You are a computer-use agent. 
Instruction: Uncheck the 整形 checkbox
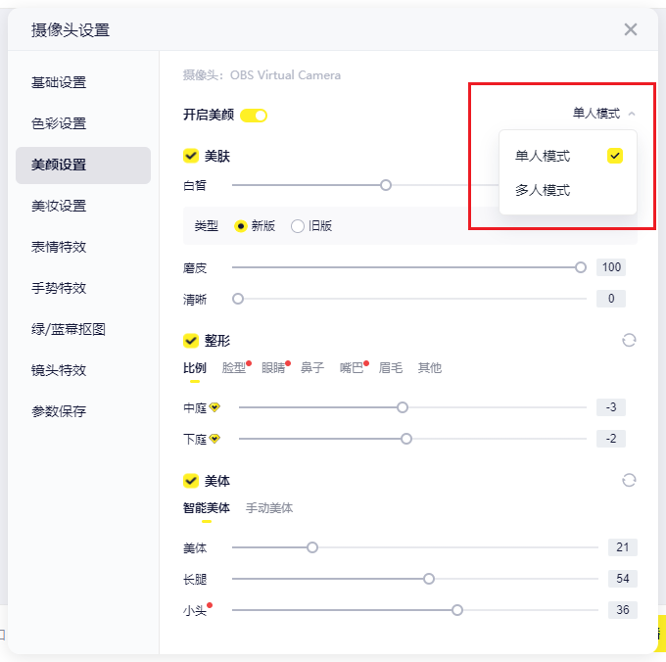pos(191,341)
